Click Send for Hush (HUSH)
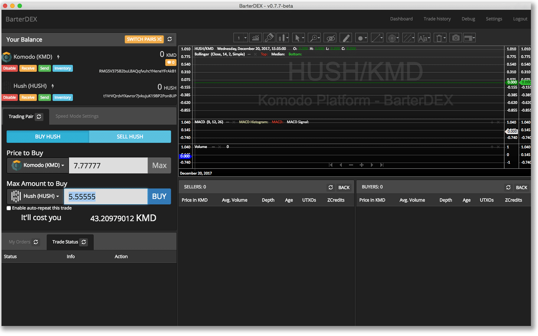 45,98
